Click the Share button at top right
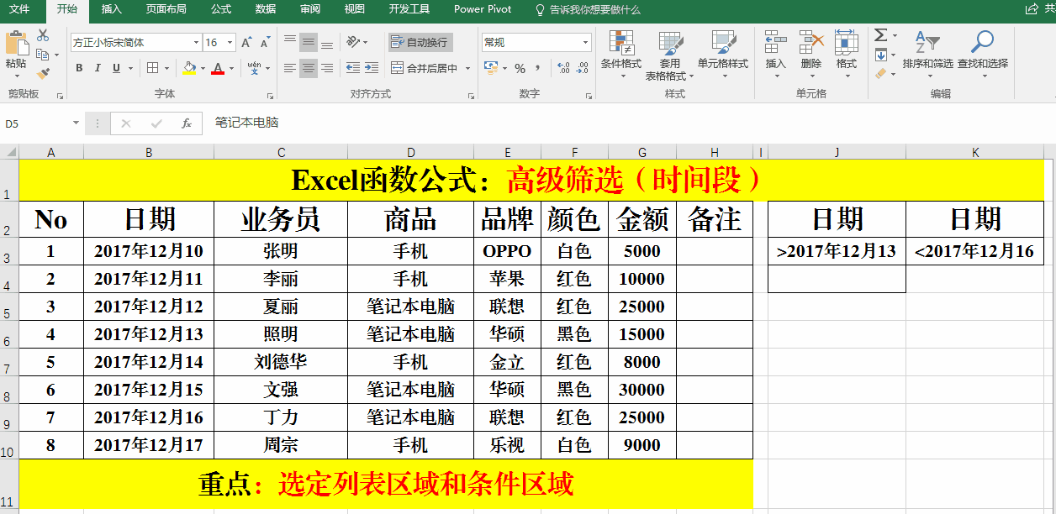The image size is (1056, 514). click(x=1039, y=9)
